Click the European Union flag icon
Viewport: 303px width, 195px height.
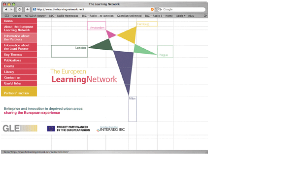point(51,129)
